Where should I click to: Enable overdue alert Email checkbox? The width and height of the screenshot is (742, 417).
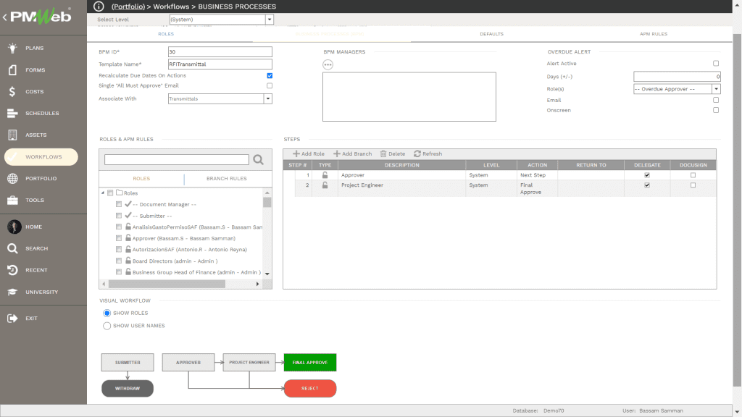[716, 100]
